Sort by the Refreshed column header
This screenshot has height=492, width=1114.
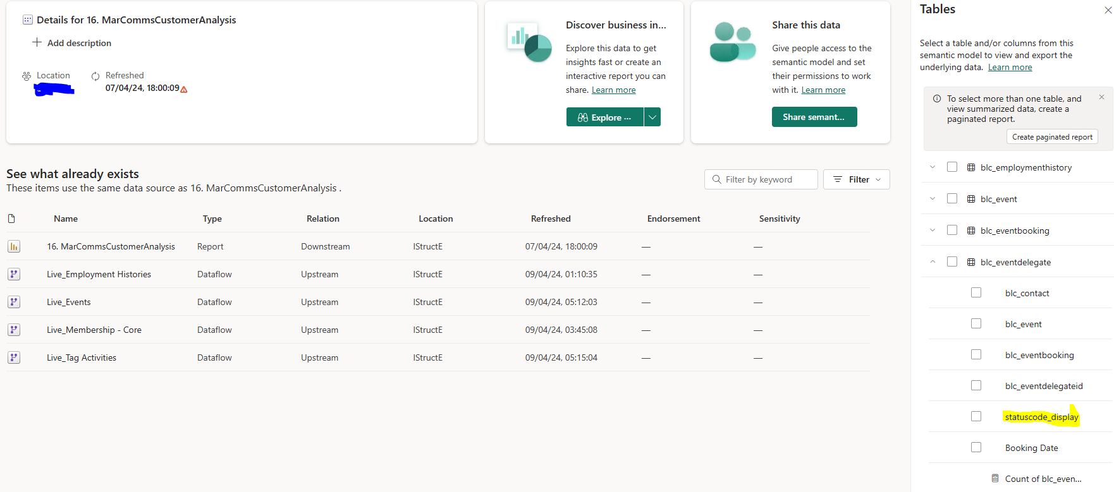pos(551,219)
